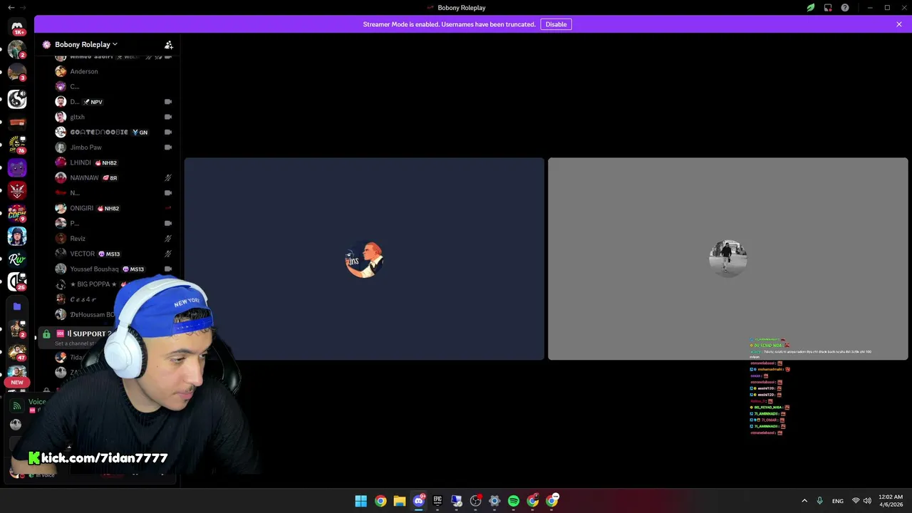The image size is (912, 513).
Task: Dismiss the streamer mode banner
Action: [899, 24]
